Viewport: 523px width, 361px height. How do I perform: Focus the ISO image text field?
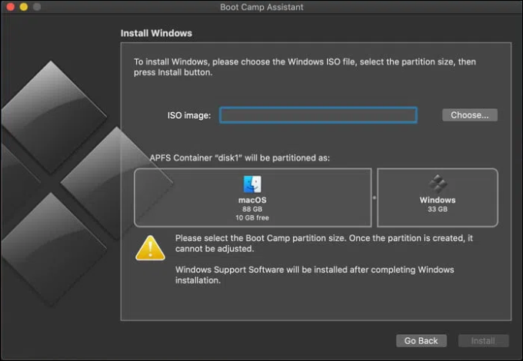[x=318, y=115]
